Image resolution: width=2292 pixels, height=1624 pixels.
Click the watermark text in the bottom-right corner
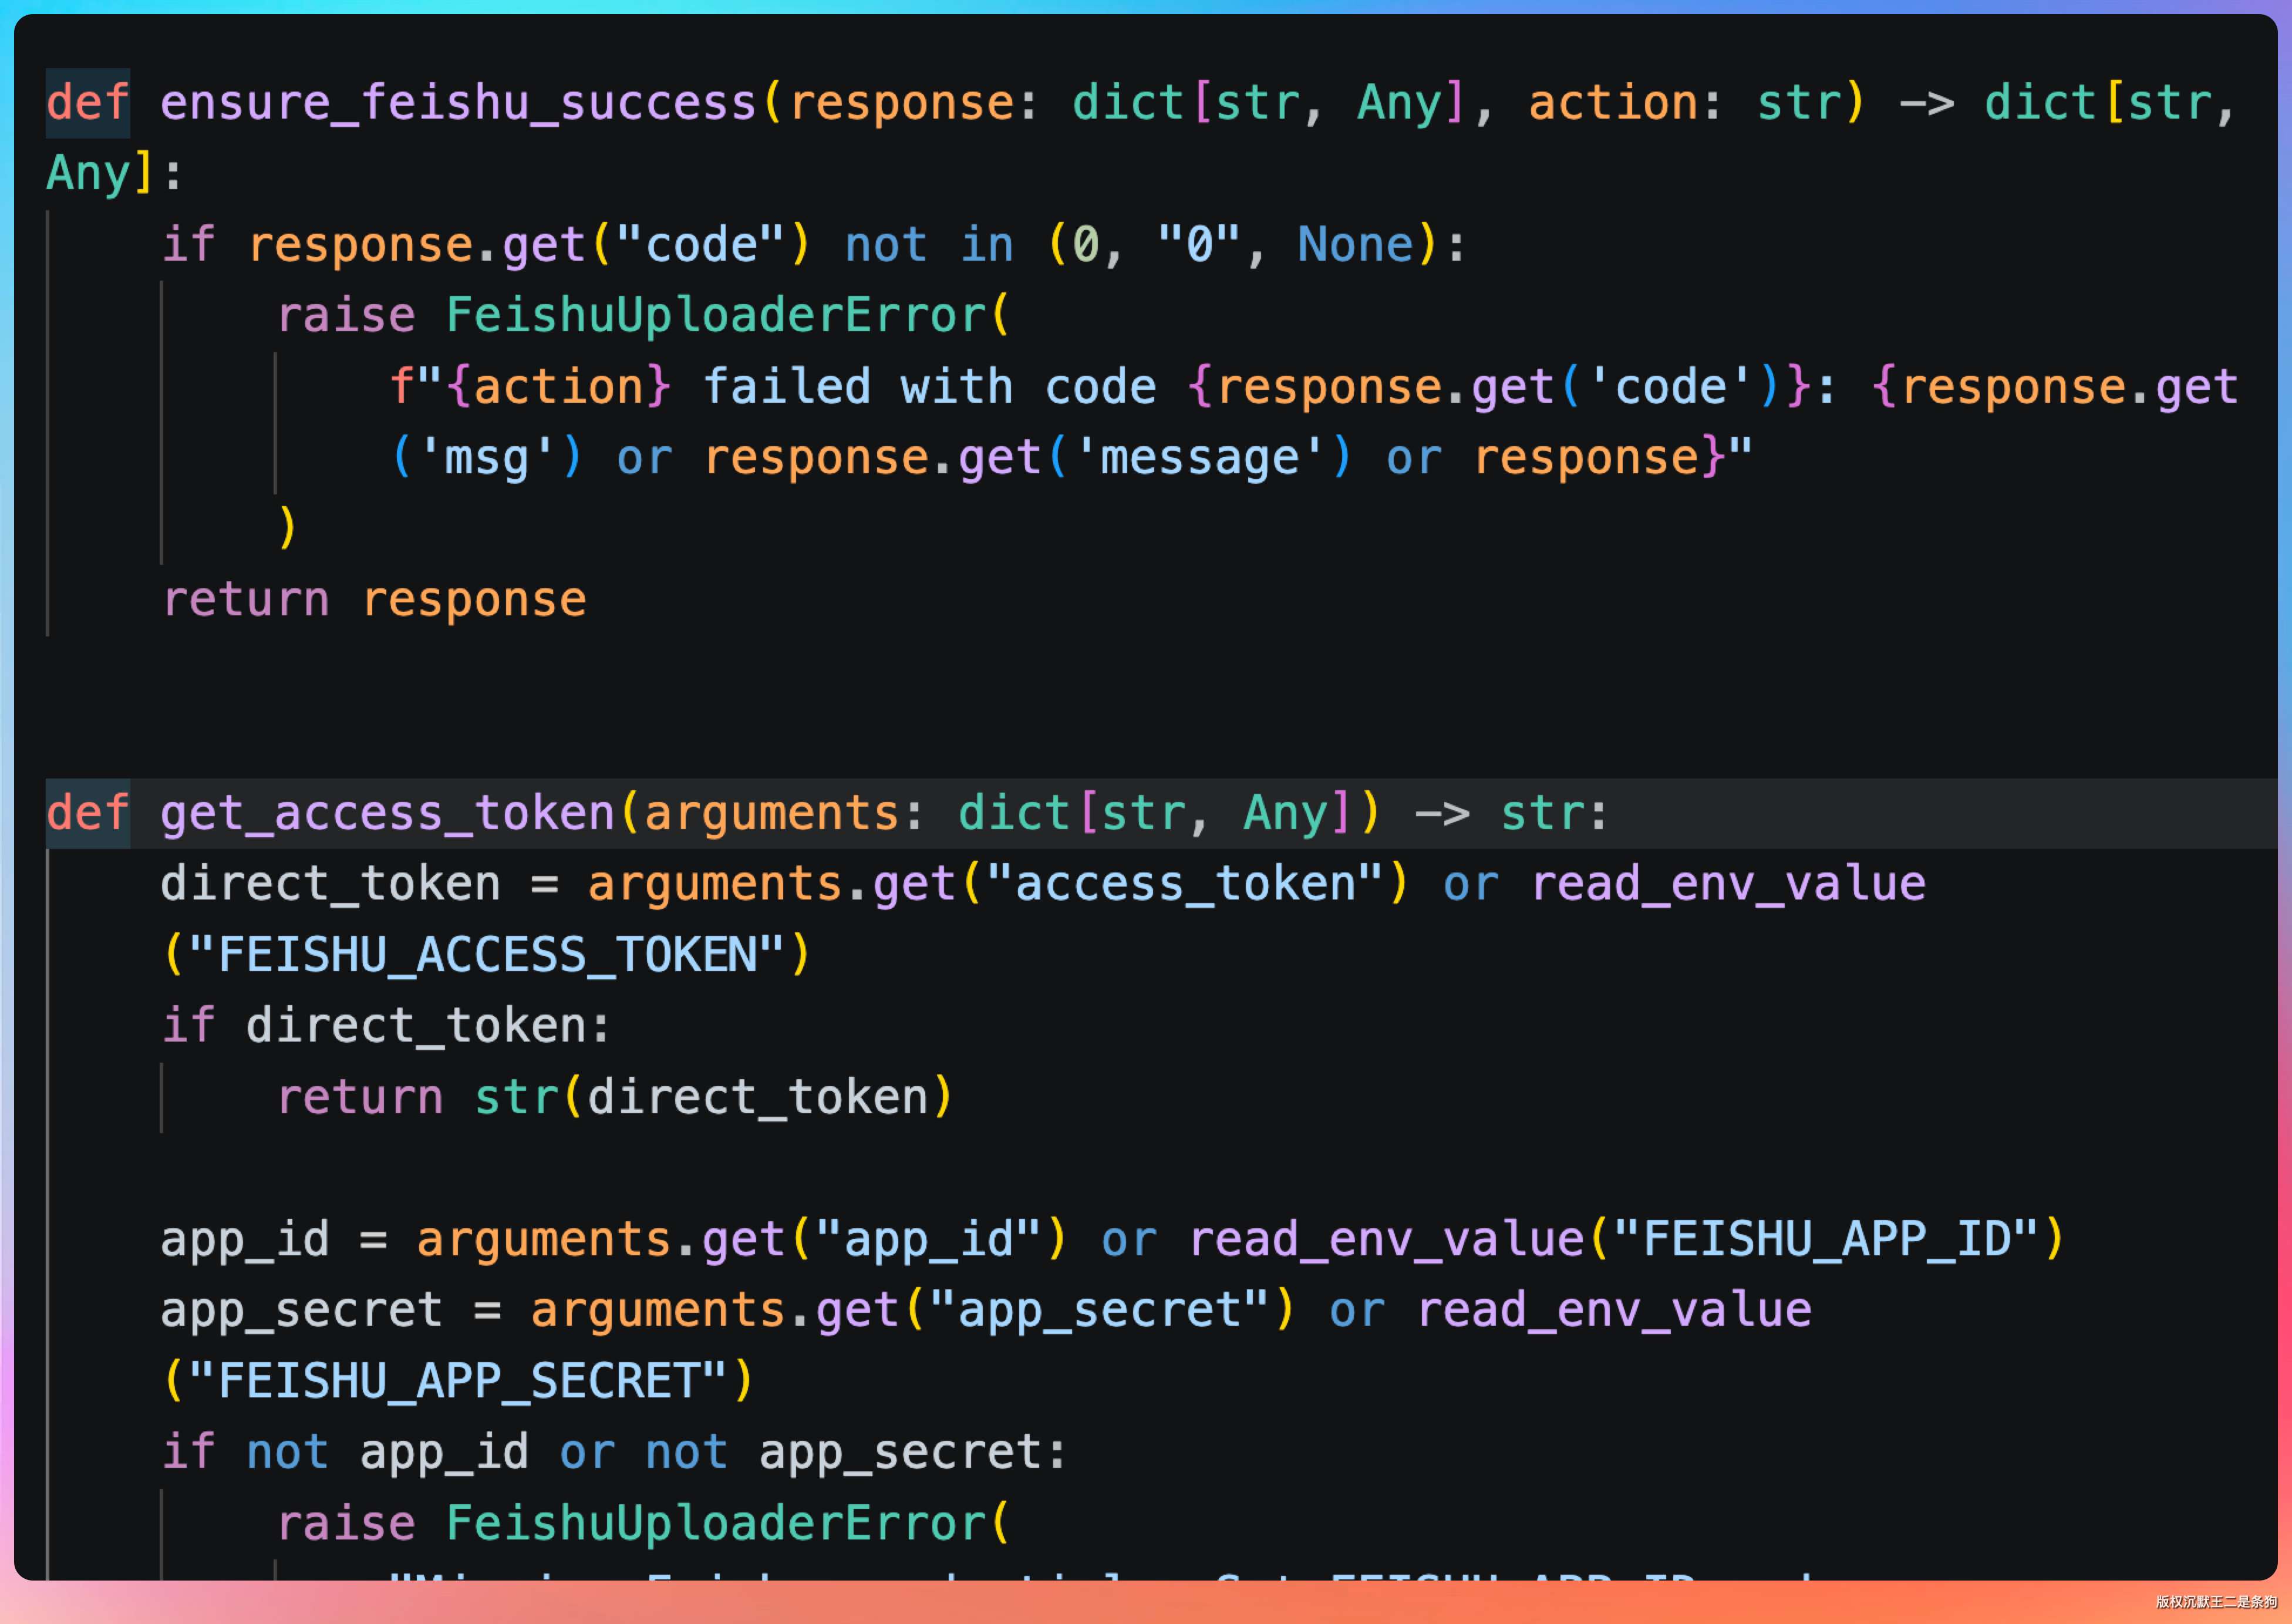2215,1602
